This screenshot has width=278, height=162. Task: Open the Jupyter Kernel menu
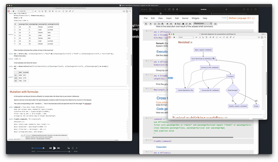[185, 18]
